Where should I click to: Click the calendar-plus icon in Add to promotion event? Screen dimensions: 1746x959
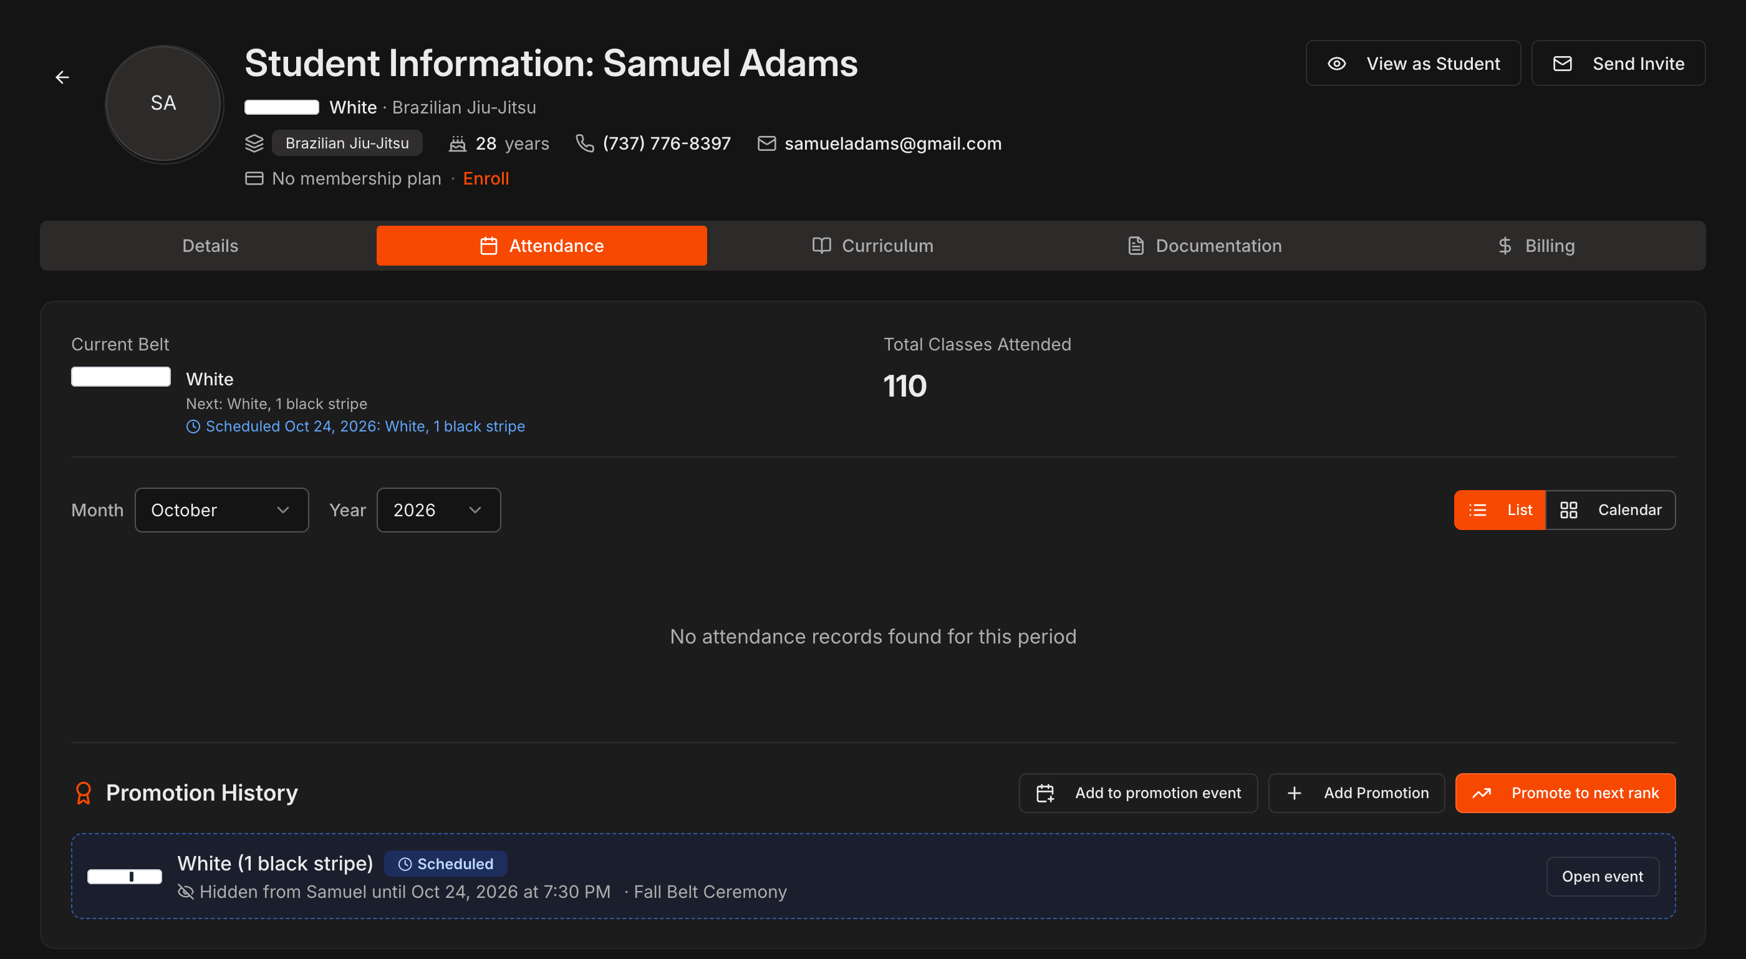point(1045,793)
